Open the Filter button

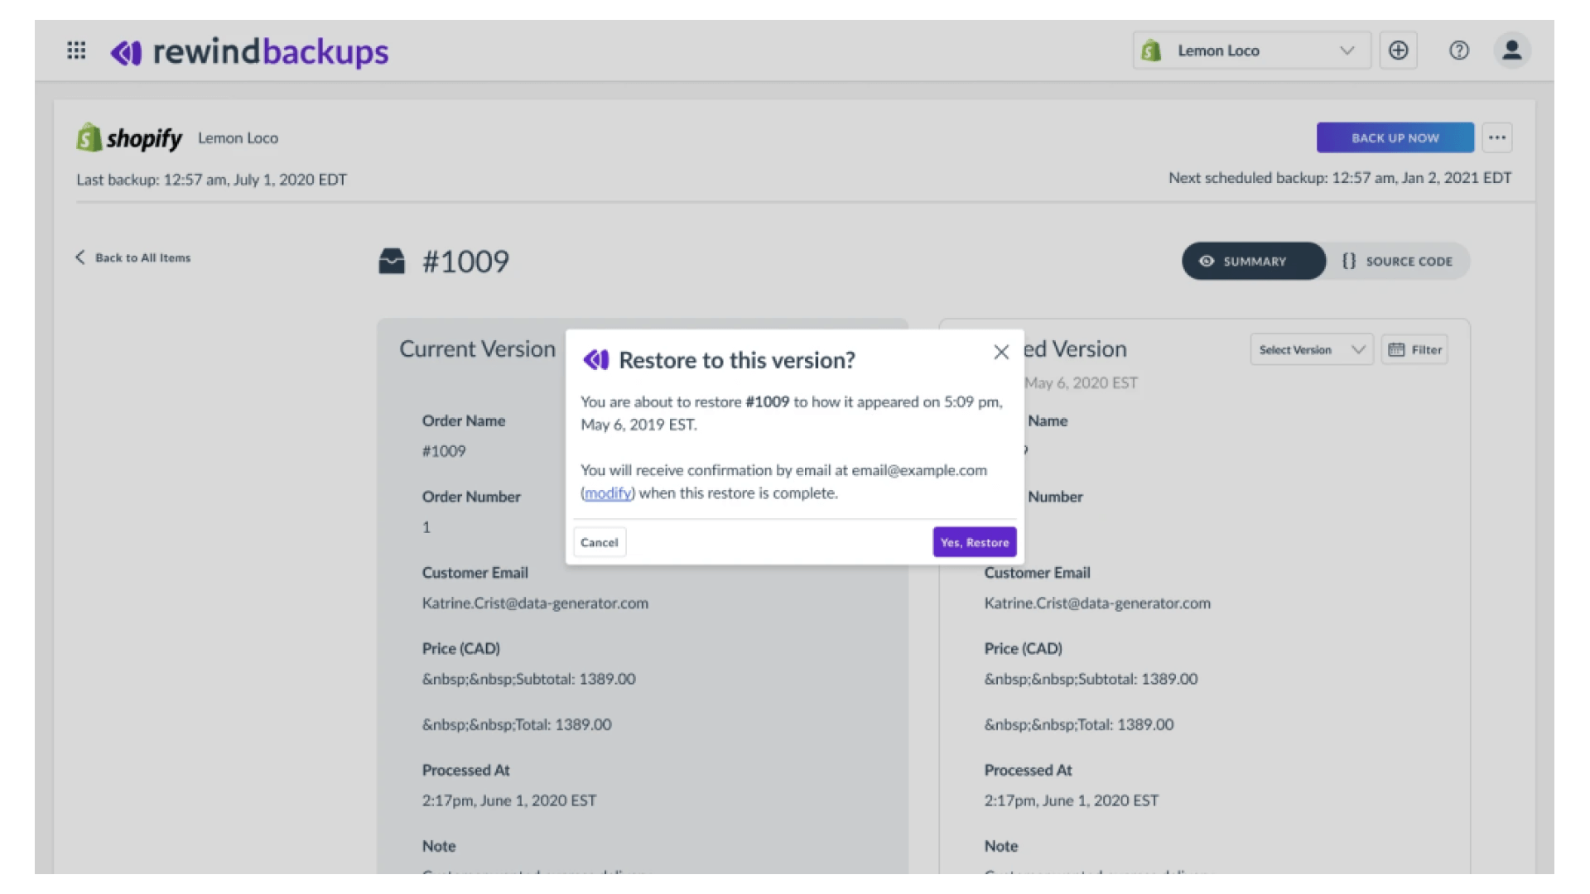tap(1414, 350)
